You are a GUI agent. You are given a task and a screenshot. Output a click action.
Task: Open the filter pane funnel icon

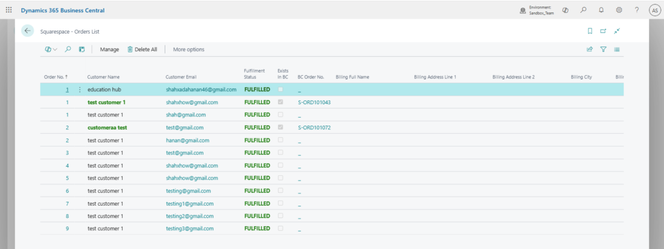coord(604,49)
